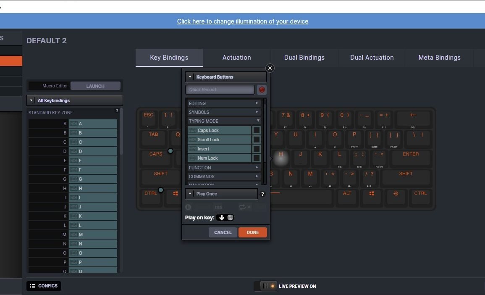This screenshot has width=485, height=295.
Task: Click the keyboard icon in H binding row
Action: coord(73,188)
